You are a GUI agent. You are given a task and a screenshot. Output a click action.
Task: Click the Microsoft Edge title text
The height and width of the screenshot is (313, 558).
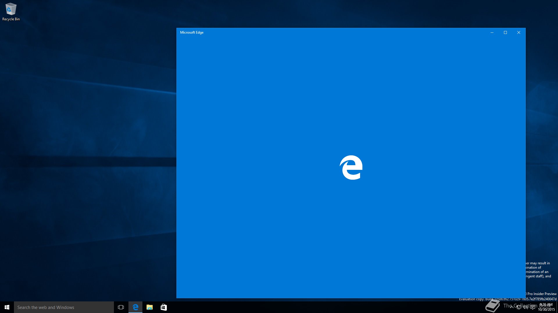tap(192, 32)
